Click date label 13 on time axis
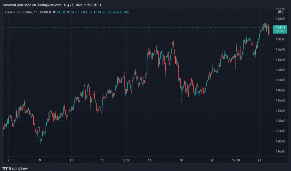291x171 pixels. 103,160
